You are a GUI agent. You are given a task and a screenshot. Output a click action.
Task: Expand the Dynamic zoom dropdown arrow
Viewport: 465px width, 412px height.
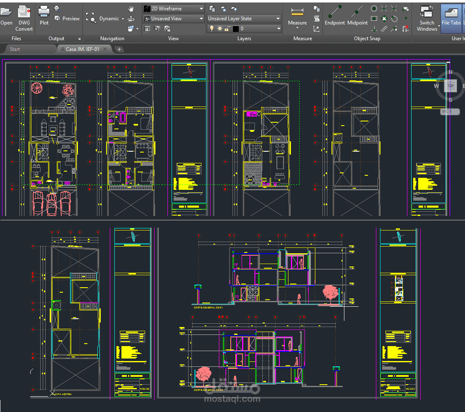coord(123,19)
